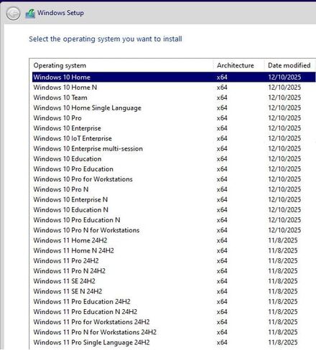Select Windows 11 Pro N for Workstations 24H2
Viewport: 316px width, 350px height.
pos(174,332)
